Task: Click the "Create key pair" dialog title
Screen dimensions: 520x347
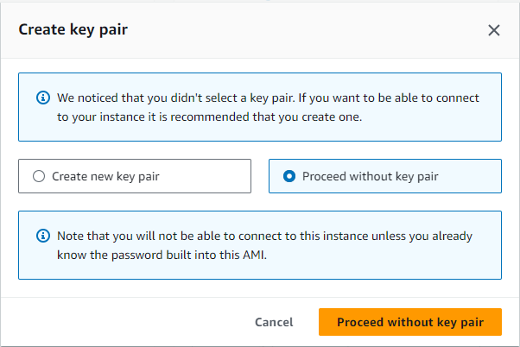Action: click(73, 29)
